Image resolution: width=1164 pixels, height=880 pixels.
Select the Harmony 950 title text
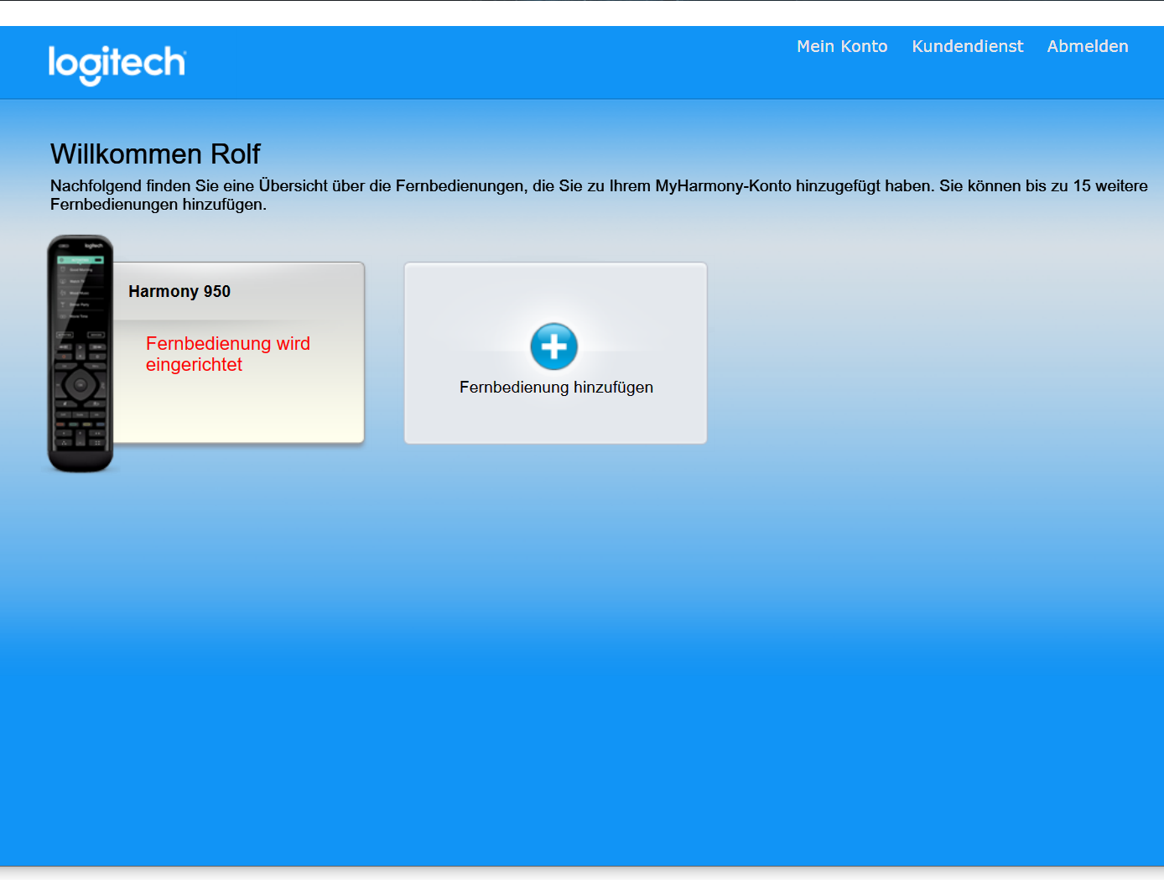click(179, 292)
